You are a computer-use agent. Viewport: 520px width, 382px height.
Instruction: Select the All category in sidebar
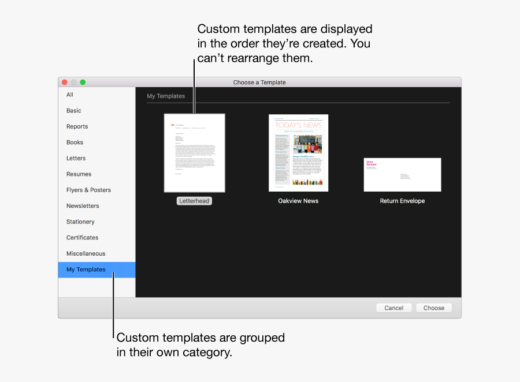coord(96,95)
